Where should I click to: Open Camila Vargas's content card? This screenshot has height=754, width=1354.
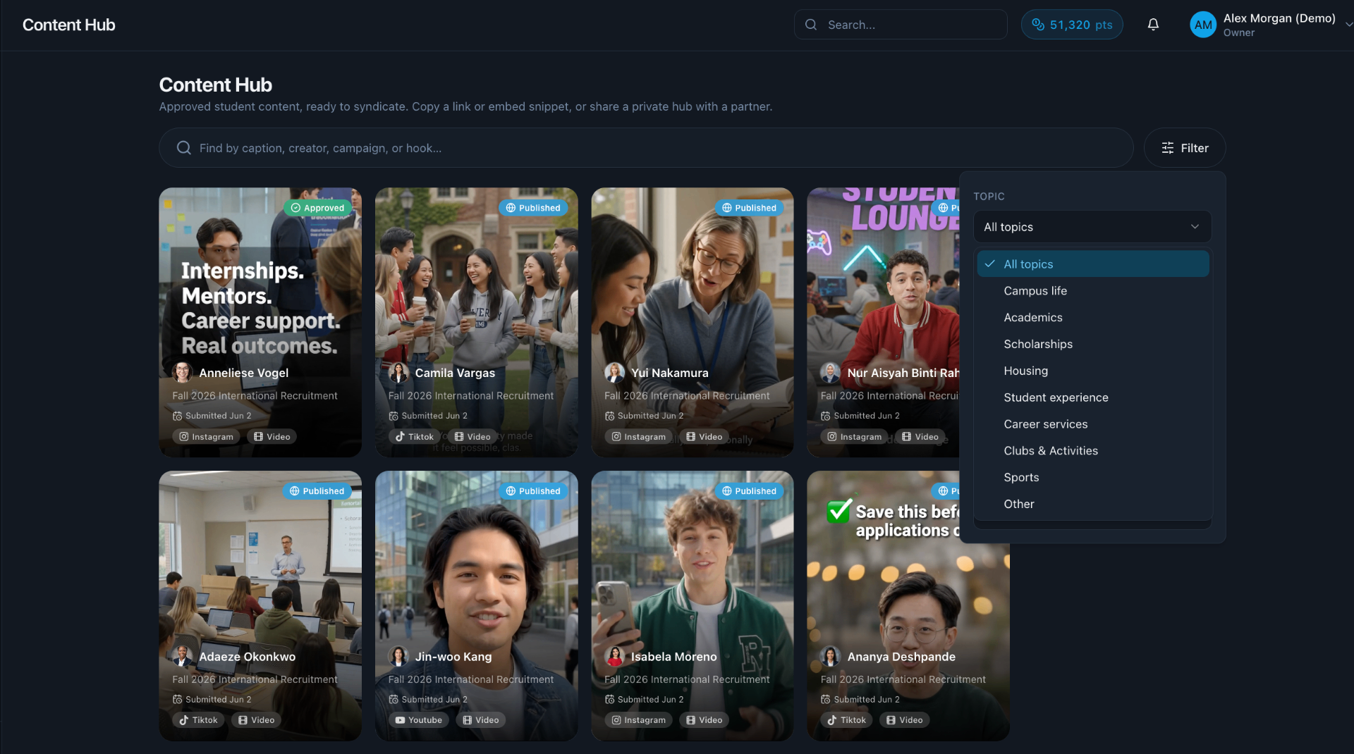[476, 322]
